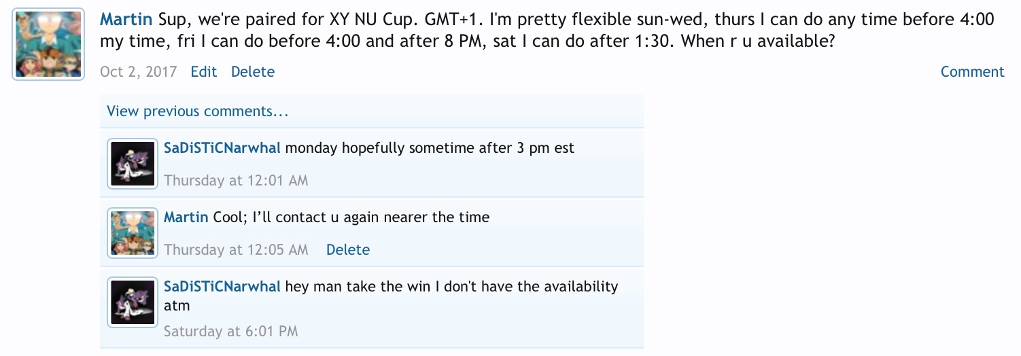
Task: Delete Martin's "Cool; I'll contact u" comment
Action: 348,250
